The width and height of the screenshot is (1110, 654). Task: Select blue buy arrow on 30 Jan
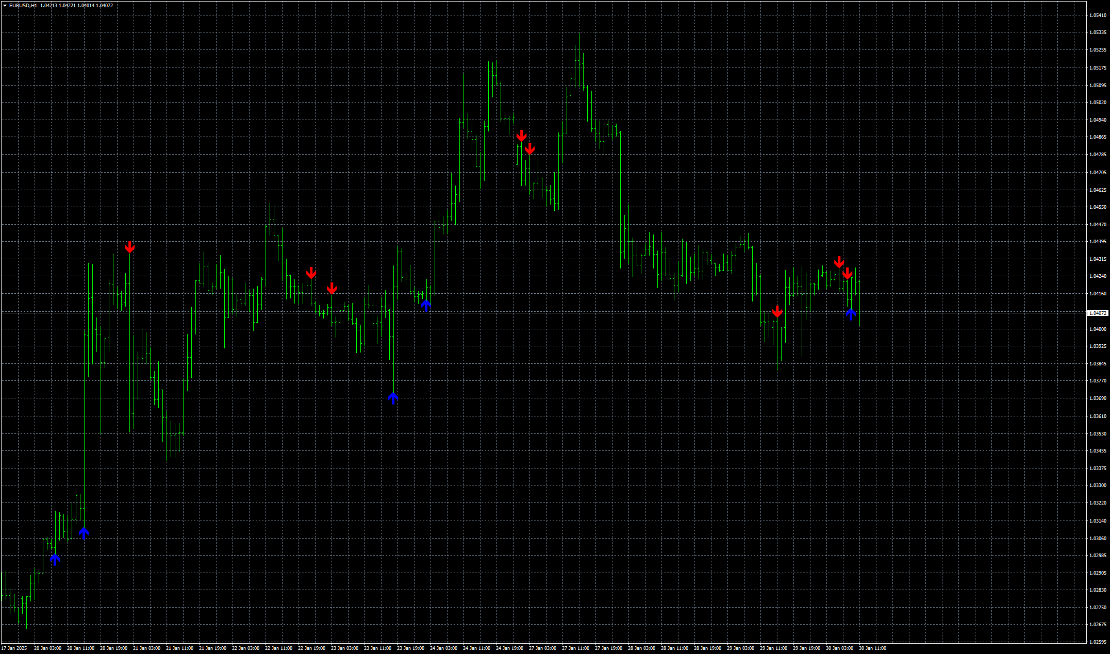[x=851, y=314]
